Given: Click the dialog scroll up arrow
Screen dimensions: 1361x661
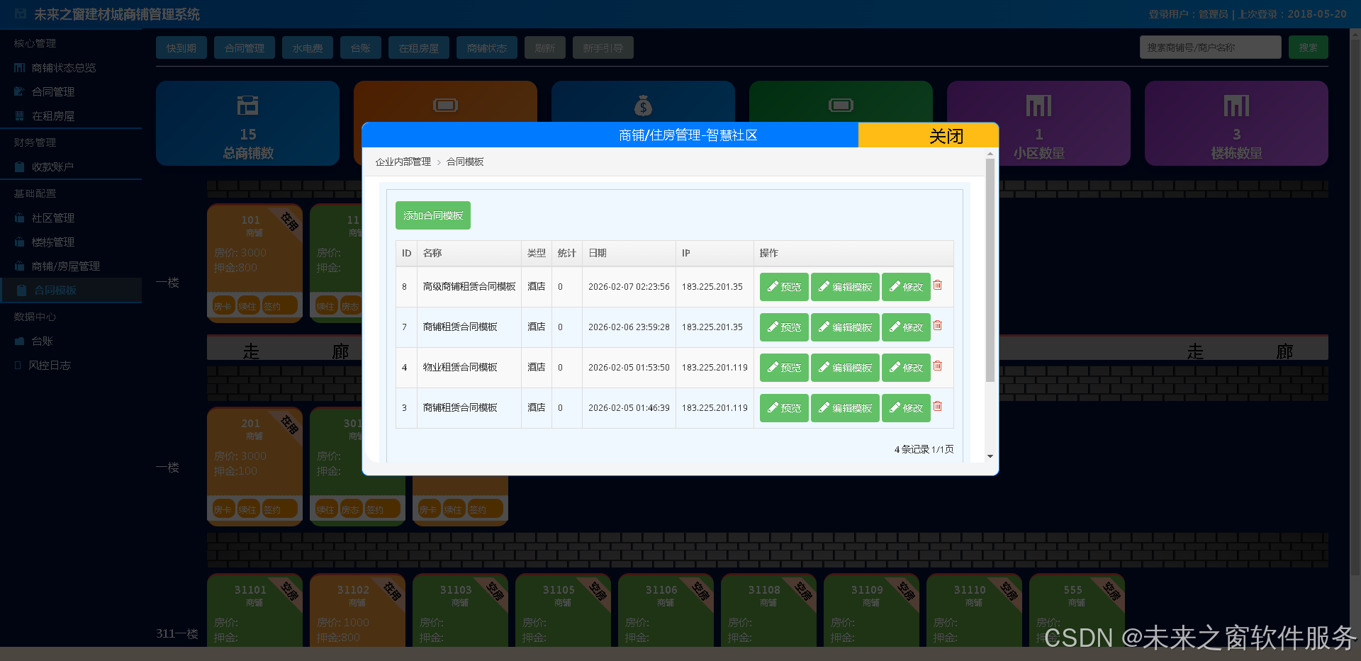Looking at the screenshot, I should point(990,154).
